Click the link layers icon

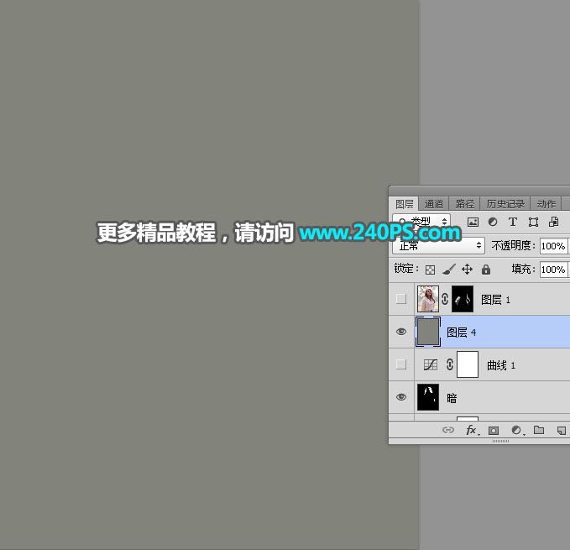pyautogui.click(x=448, y=430)
